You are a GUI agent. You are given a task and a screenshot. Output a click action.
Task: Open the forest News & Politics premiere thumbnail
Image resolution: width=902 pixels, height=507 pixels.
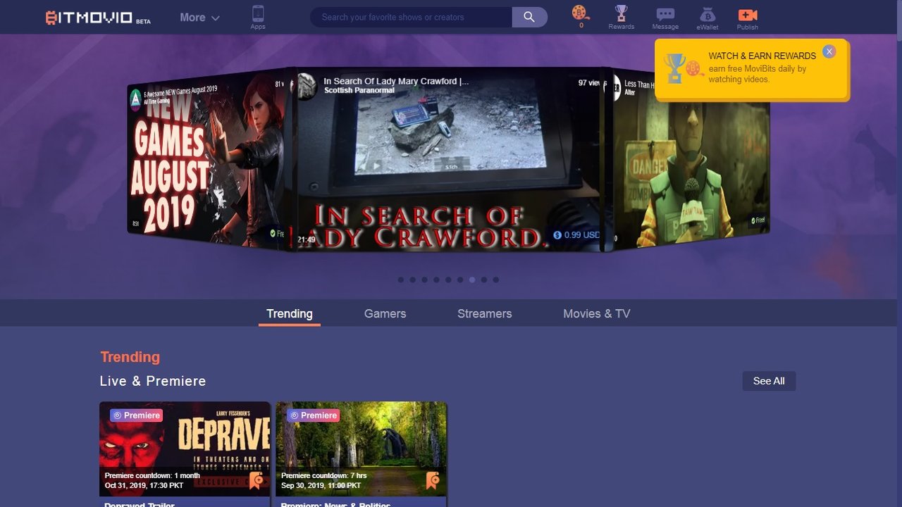[361, 449]
